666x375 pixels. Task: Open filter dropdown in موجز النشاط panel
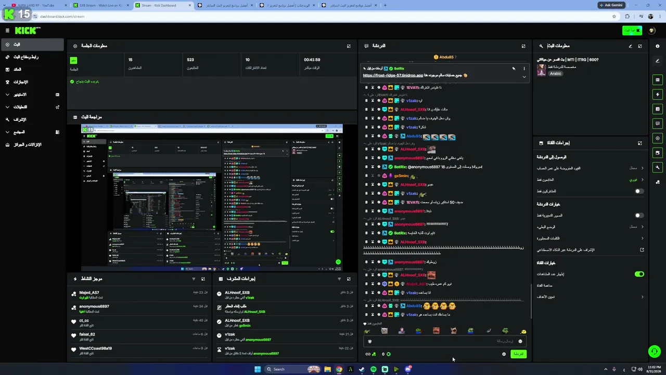(194, 279)
